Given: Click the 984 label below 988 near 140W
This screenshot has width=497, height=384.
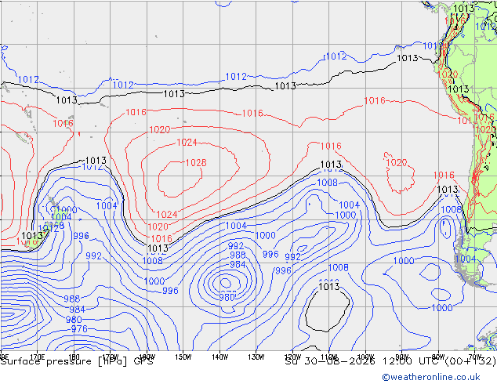Looking at the screenshot, I should pos(238,264).
